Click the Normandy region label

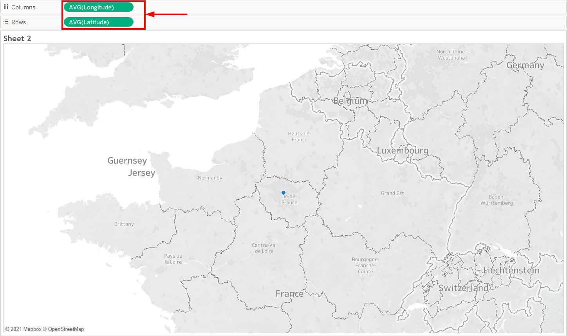210,178
